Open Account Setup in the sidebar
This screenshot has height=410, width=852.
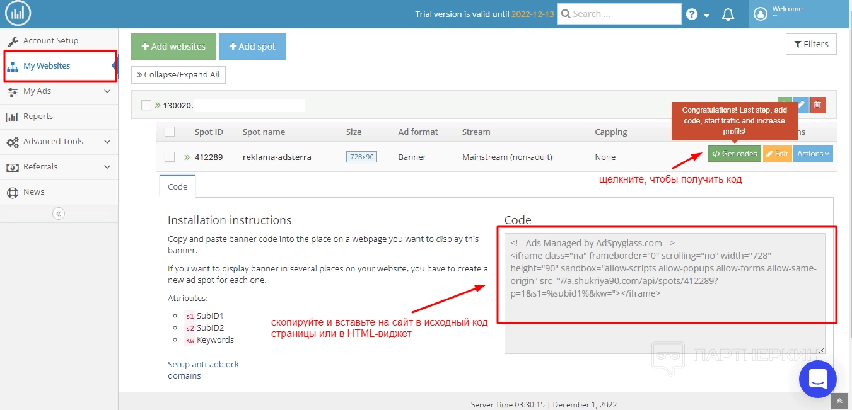click(59, 41)
